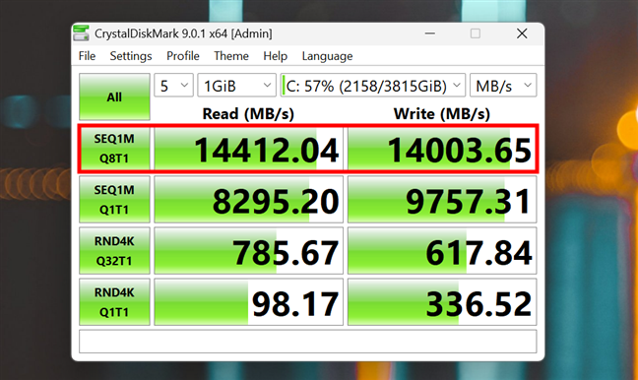
Task: Run the SEQ1M Q1T1 test
Action: tap(114, 200)
